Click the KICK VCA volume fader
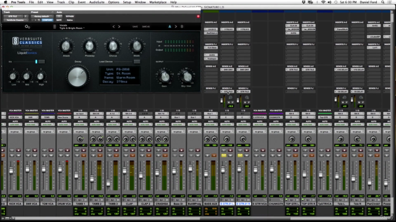The height and width of the screenshot is (222, 396). tap(11, 171)
